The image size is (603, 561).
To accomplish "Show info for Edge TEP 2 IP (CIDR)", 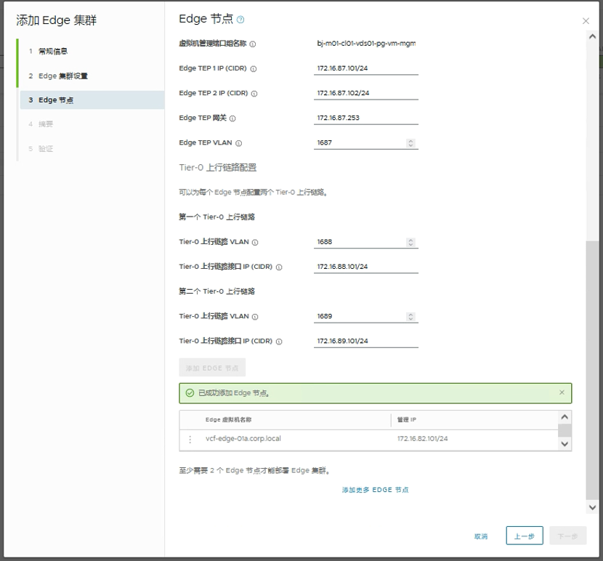I will coord(254,94).
